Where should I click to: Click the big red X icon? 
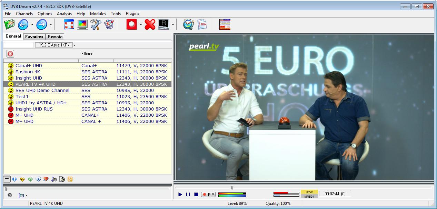[x=150, y=24]
